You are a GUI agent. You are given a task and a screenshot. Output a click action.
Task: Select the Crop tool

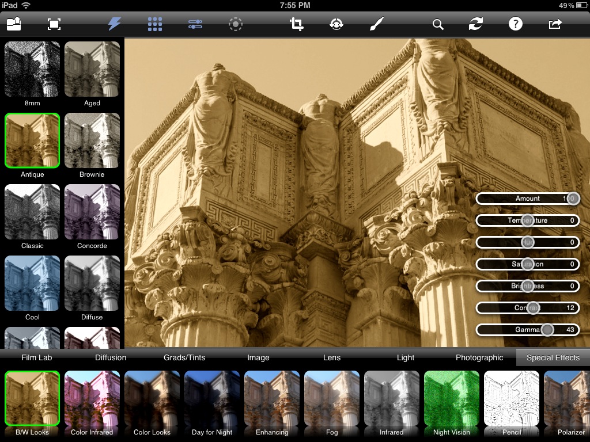[297, 24]
